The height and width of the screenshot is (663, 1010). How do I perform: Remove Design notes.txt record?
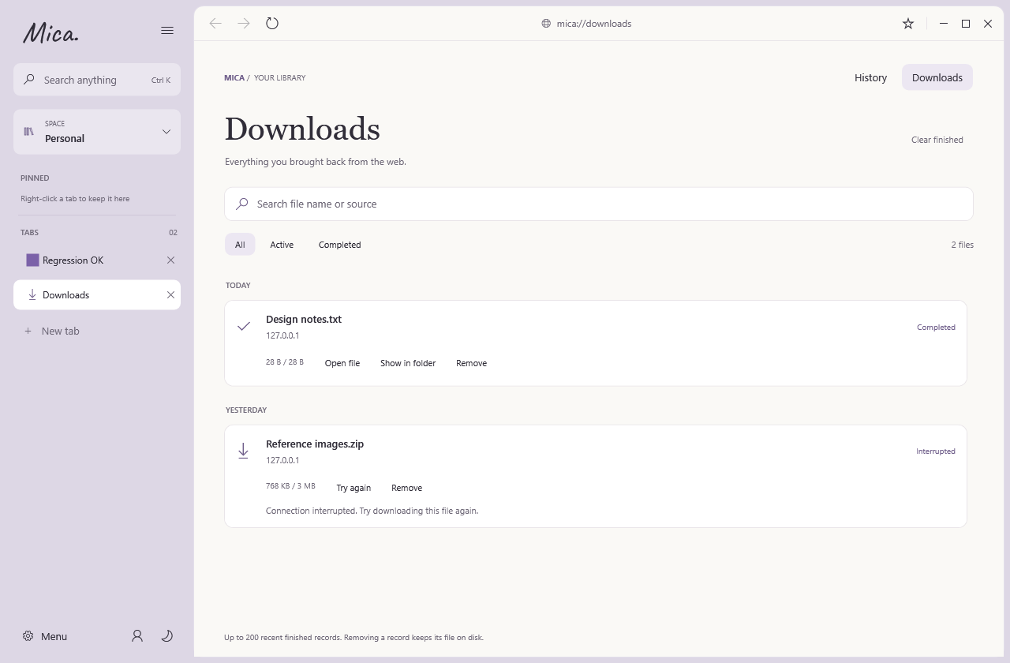[471, 363]
